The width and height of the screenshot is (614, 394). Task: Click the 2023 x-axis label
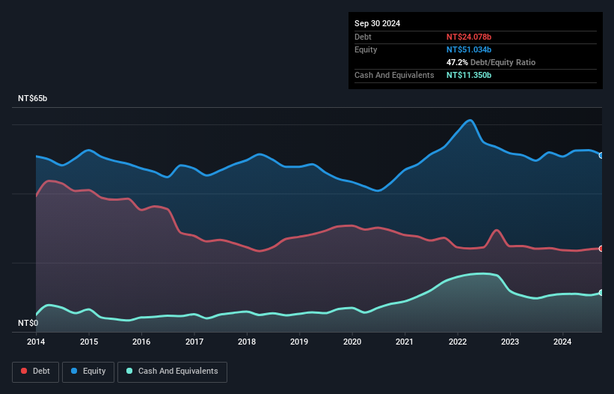(510, 342)
